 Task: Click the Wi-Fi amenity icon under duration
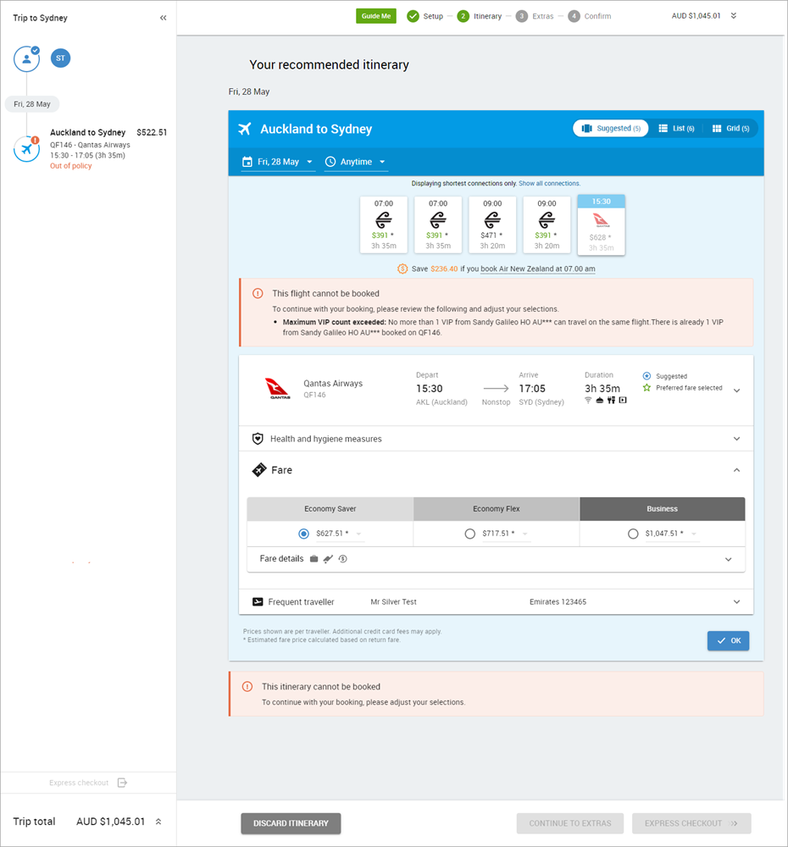tap(588, 401)
